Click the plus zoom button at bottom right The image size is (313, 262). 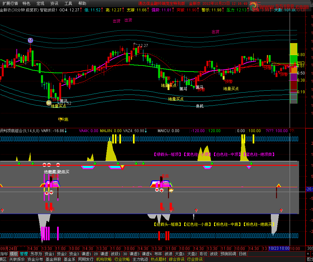pos(308,254)
